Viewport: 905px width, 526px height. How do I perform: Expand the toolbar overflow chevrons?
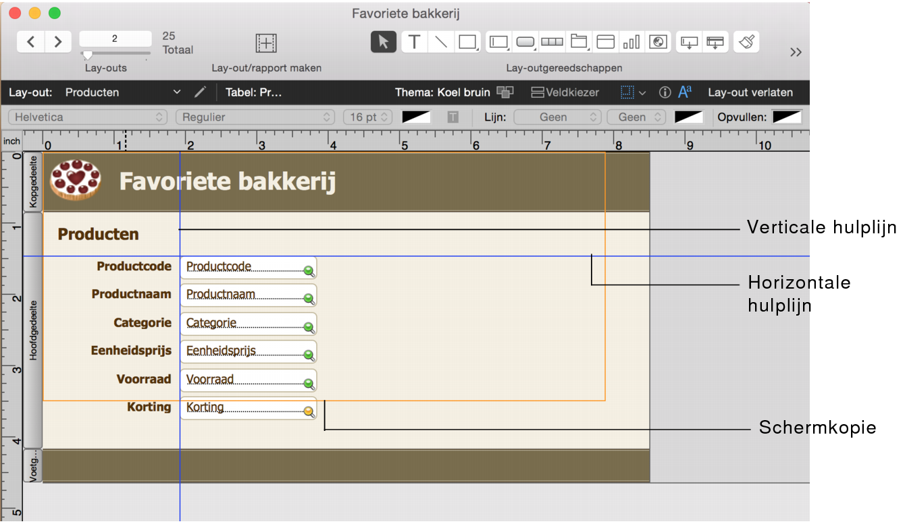(x=796, y=52)
